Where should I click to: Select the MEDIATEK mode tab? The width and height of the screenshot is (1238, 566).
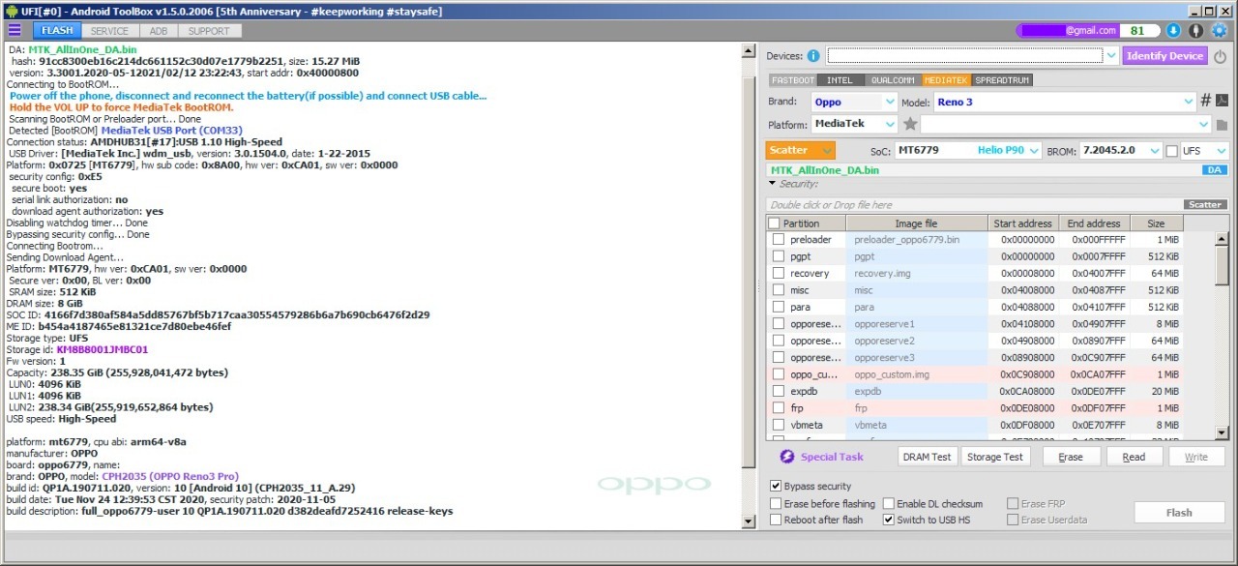point(947,80)
